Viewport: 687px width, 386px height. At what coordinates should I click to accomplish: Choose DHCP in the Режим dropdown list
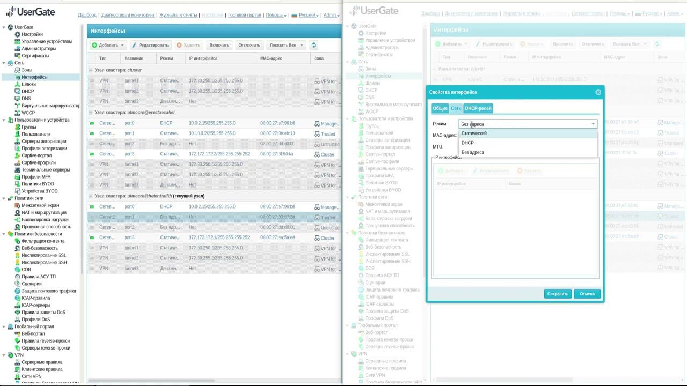coord(528,143)
